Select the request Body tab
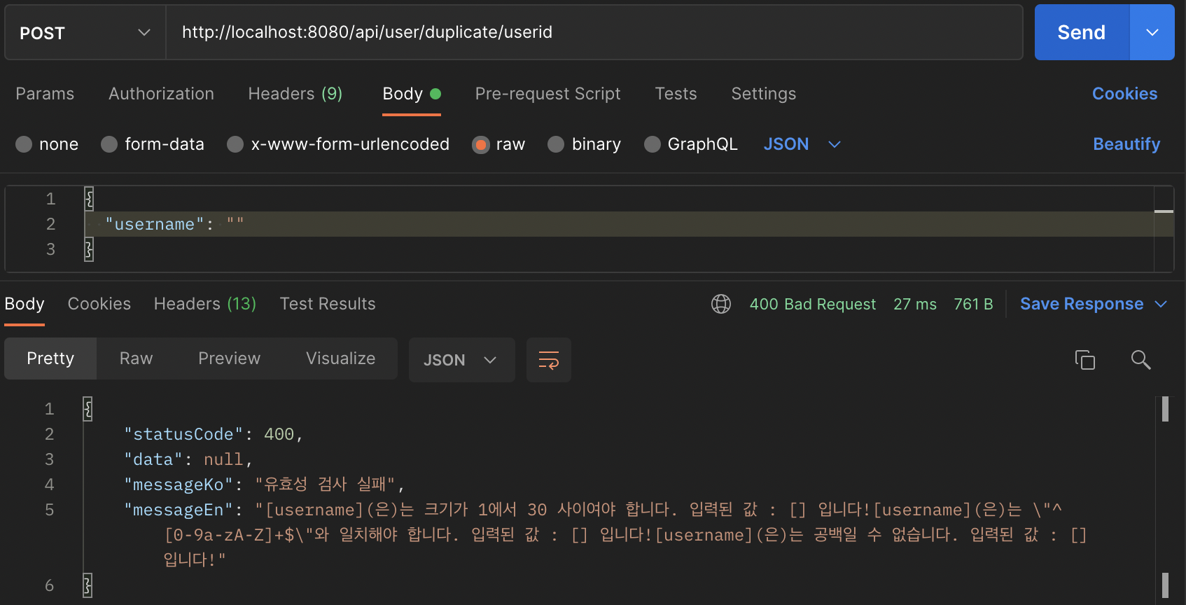The image size is (1186, 605). click(x=412, y=94)
